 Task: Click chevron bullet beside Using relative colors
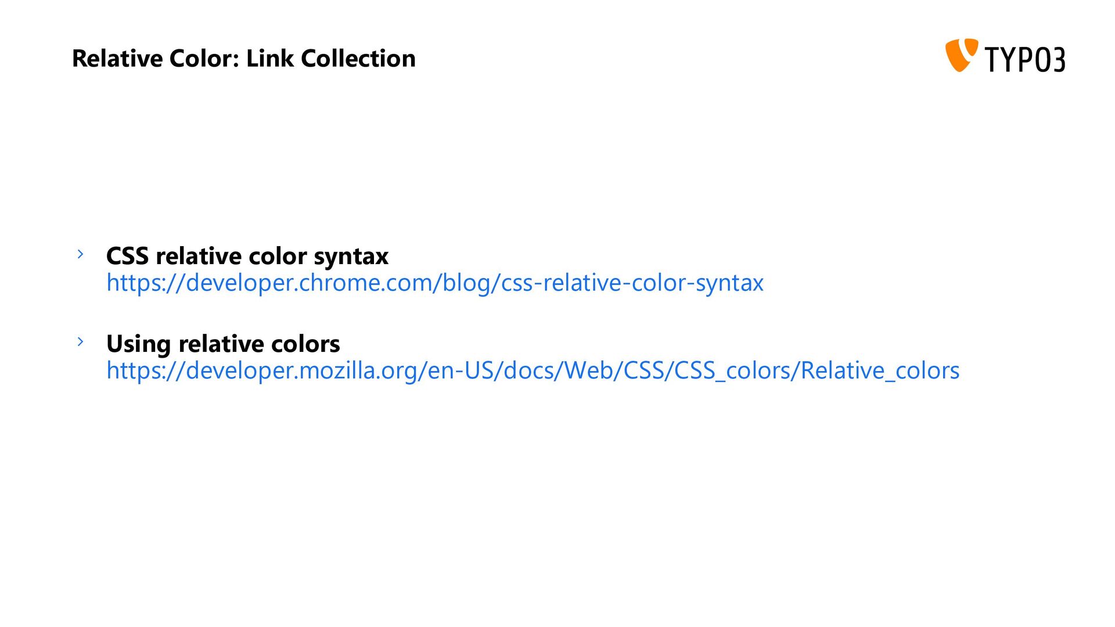[81, 341]
